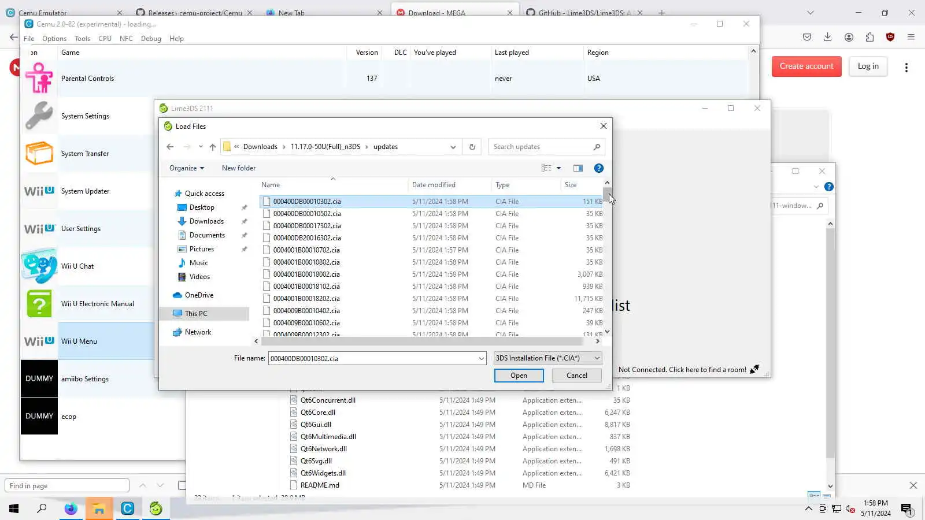Click 11.17.0-50U(Full)_n3DS breadcrumb segment
The width and height of the screenshot is (925, 520).
[x=325, y=147]
